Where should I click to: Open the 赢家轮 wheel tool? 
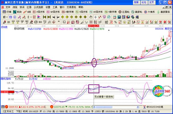pyautogui.click(x=137, y=12)
